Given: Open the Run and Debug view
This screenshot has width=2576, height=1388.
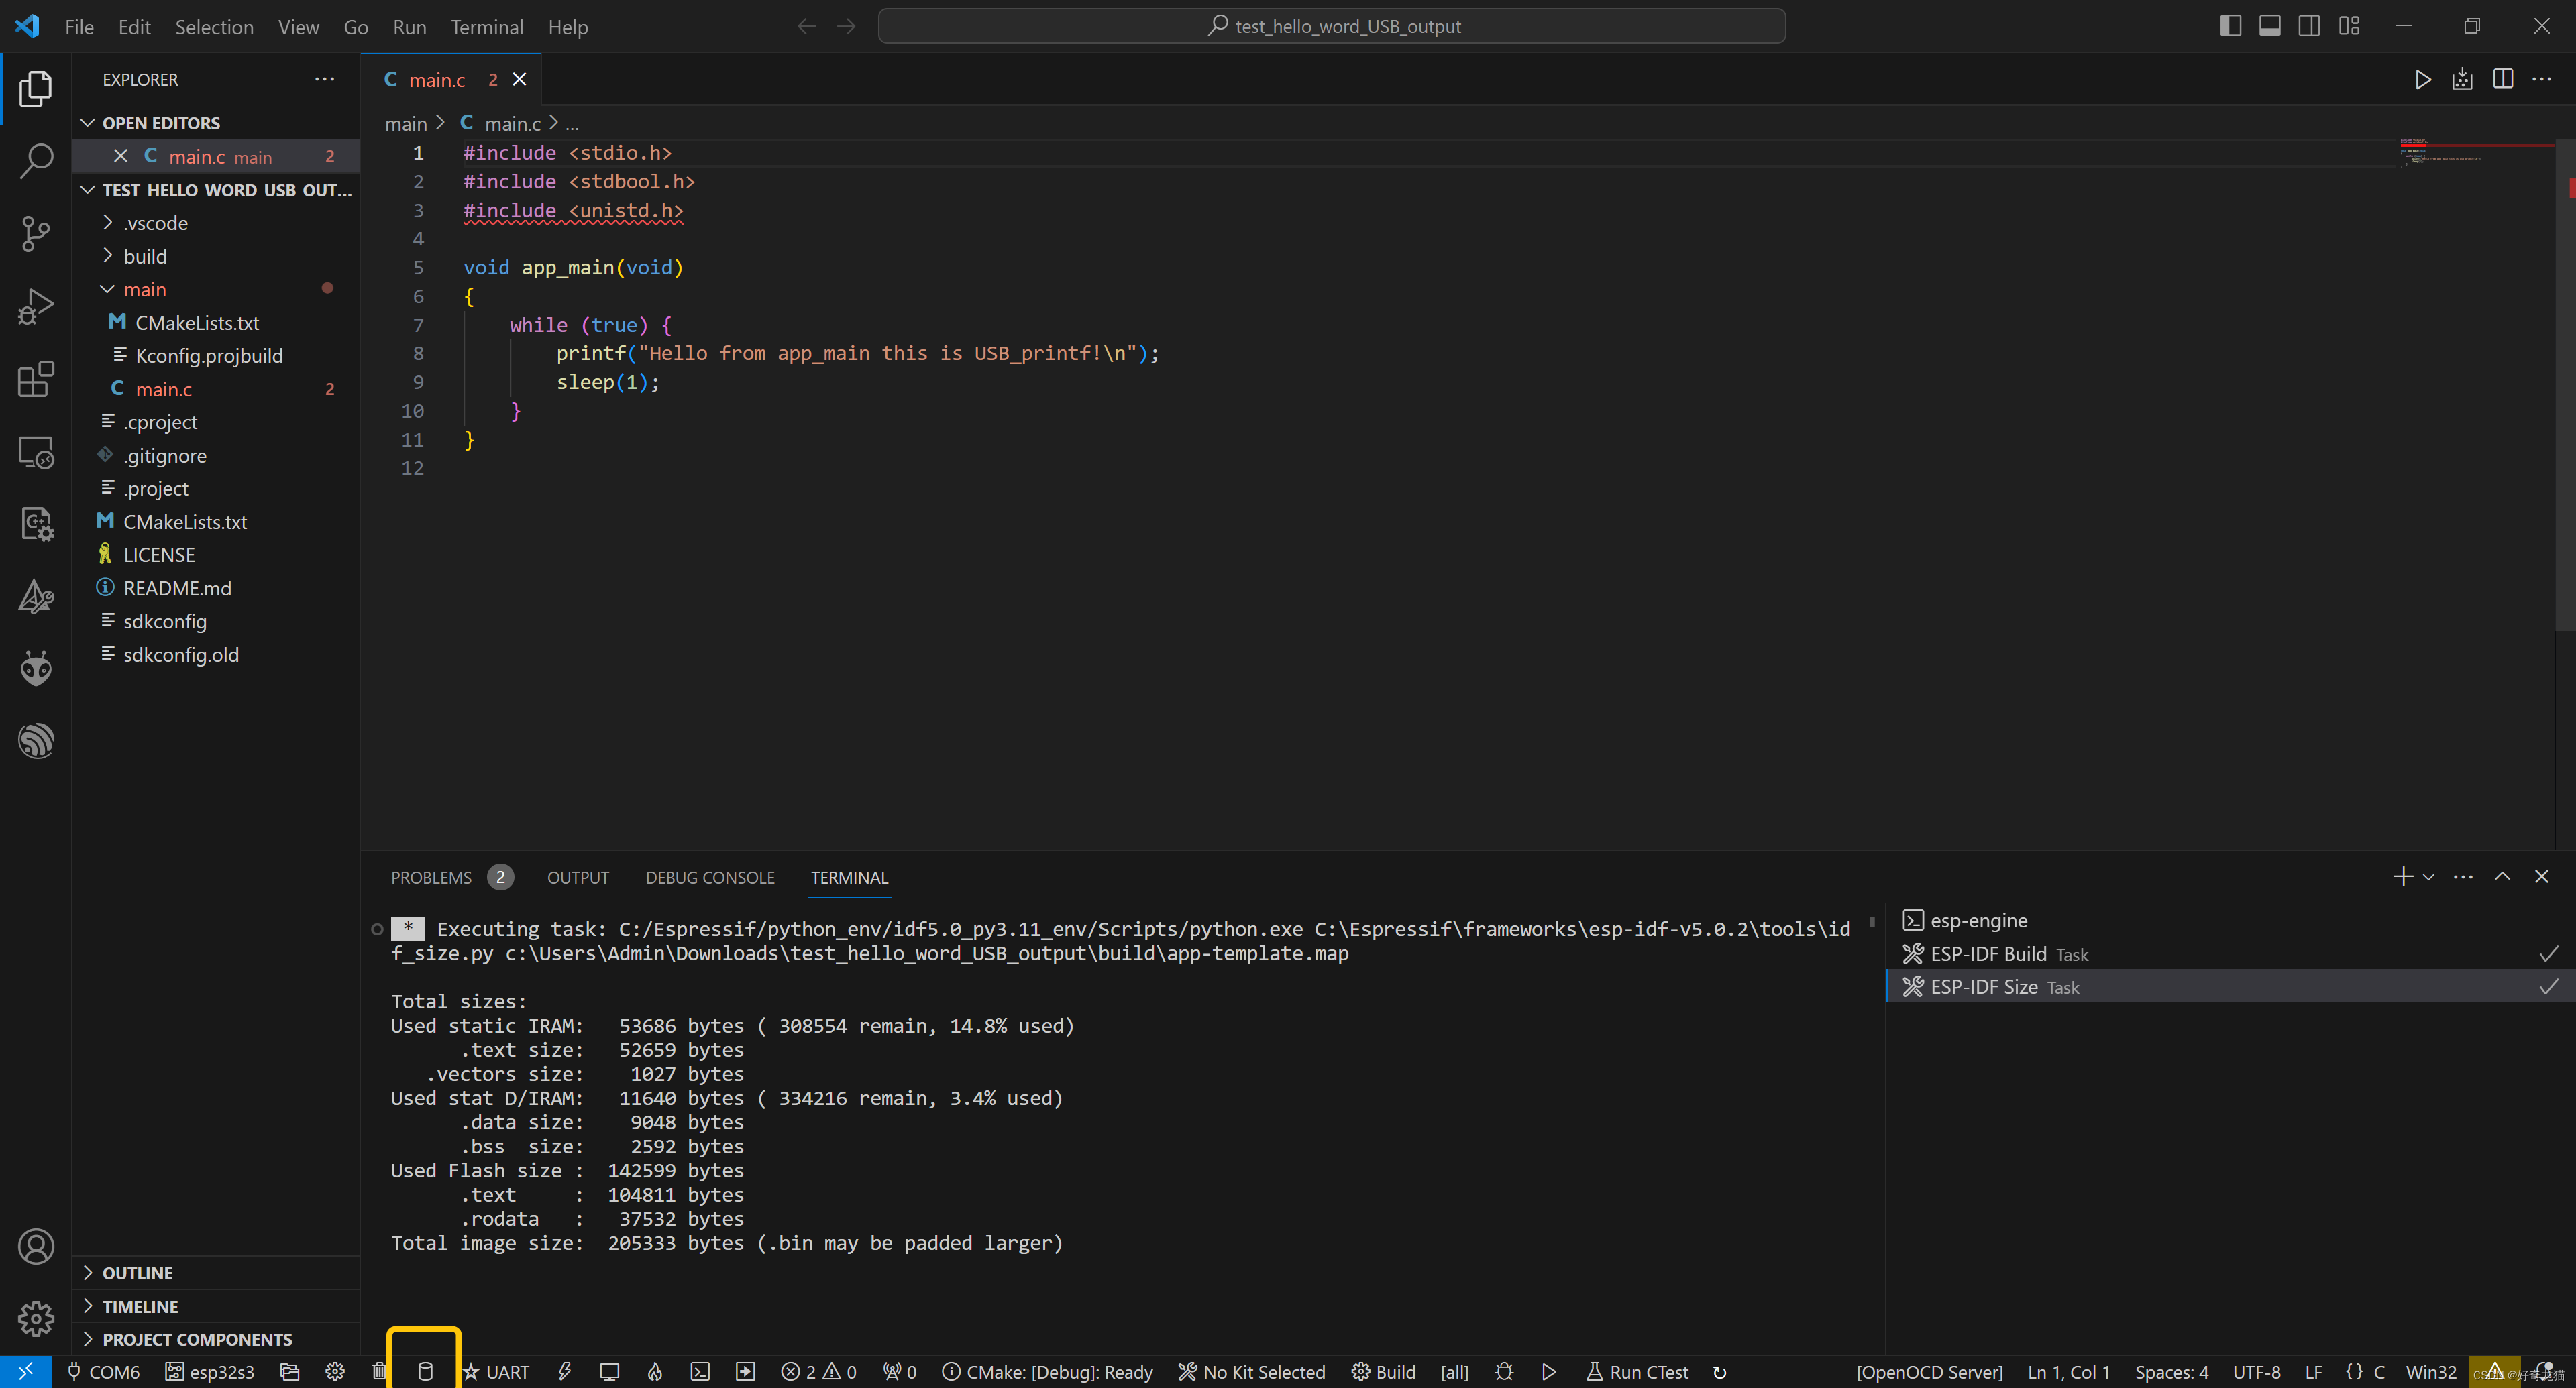Looking at the screenshot, I should (36, 307).
